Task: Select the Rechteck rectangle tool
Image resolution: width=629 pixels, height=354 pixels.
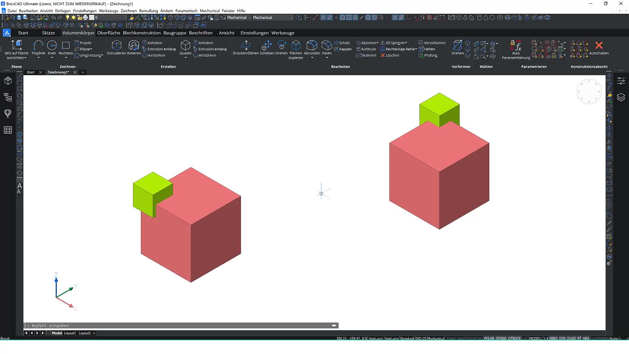Action: [x=66, y=47]
